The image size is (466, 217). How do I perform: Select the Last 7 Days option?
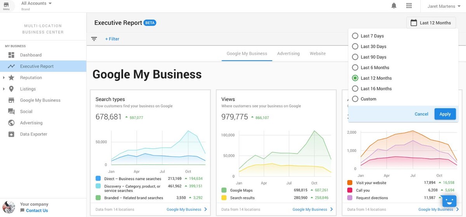(x=355, y=36)
